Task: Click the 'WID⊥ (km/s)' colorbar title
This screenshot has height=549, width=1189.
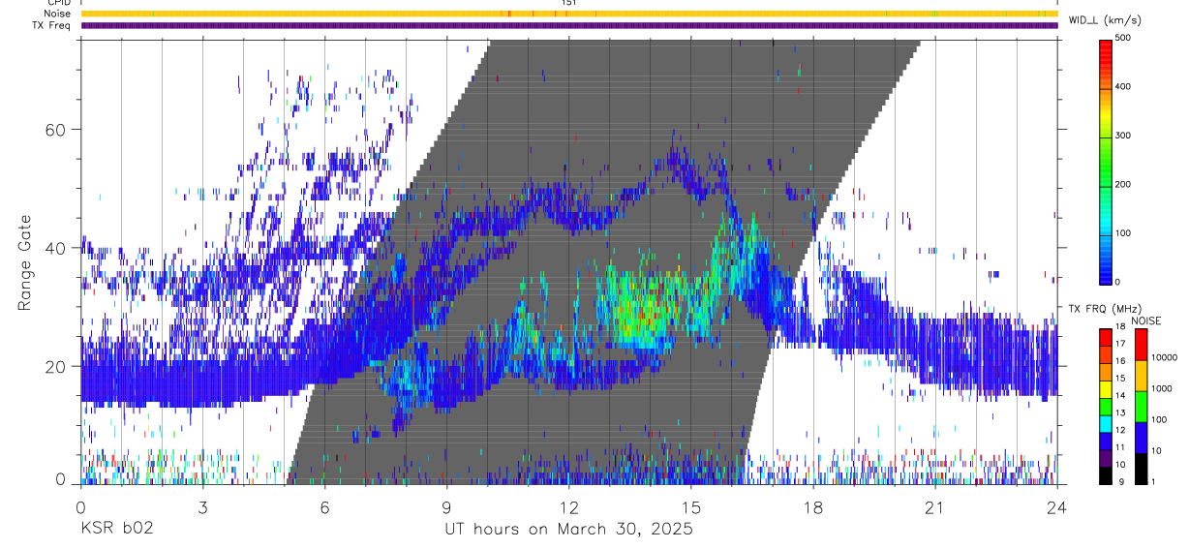Action: click(1104, 19)
